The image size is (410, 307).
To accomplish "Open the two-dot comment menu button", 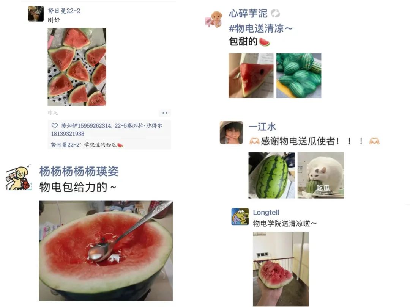I will (x=165, y=113).
